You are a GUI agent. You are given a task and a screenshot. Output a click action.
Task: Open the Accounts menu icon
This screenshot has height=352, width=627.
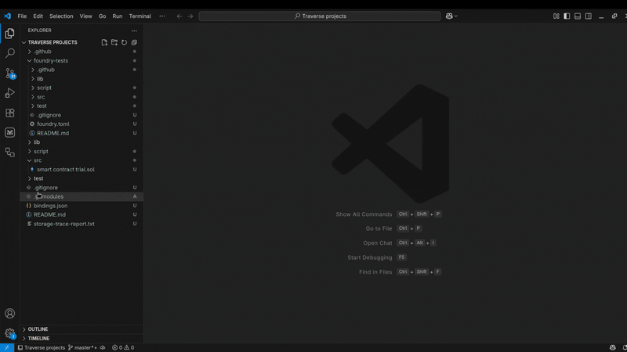coord(9,314)
